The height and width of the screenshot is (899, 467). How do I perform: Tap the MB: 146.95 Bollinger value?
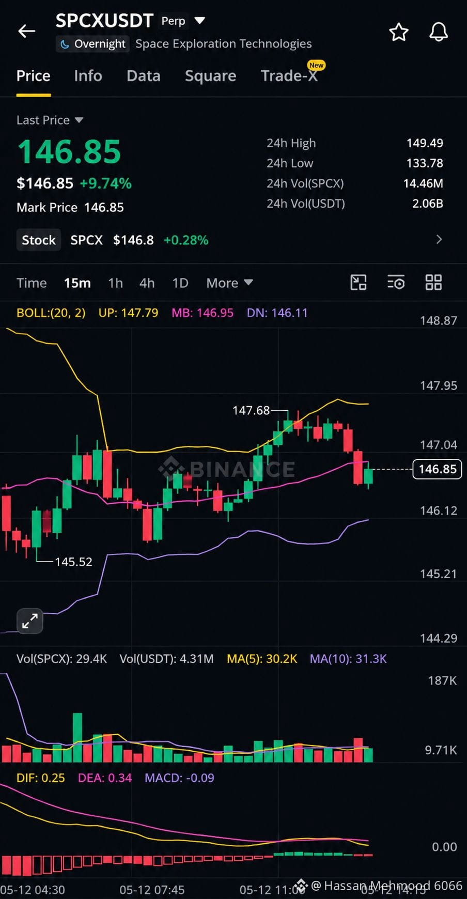(203, 313)
